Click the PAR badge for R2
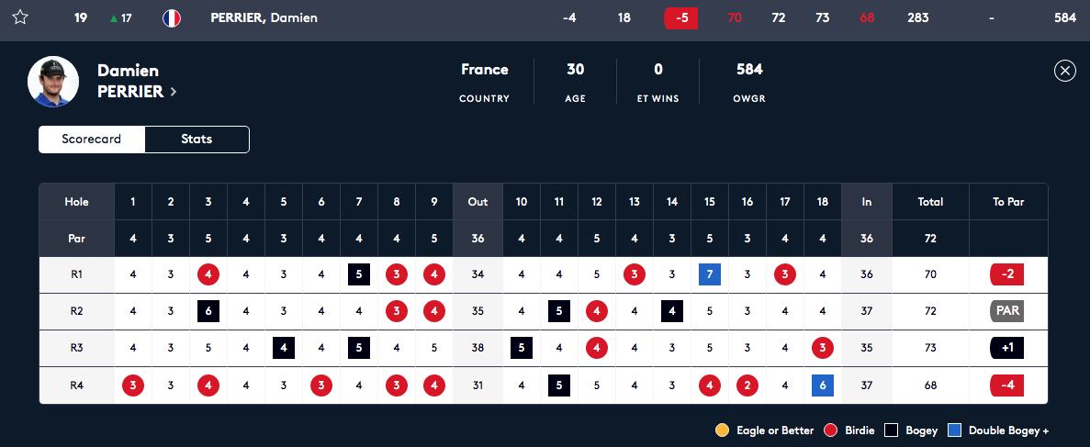1090x447 pixels. (1007, 311)
